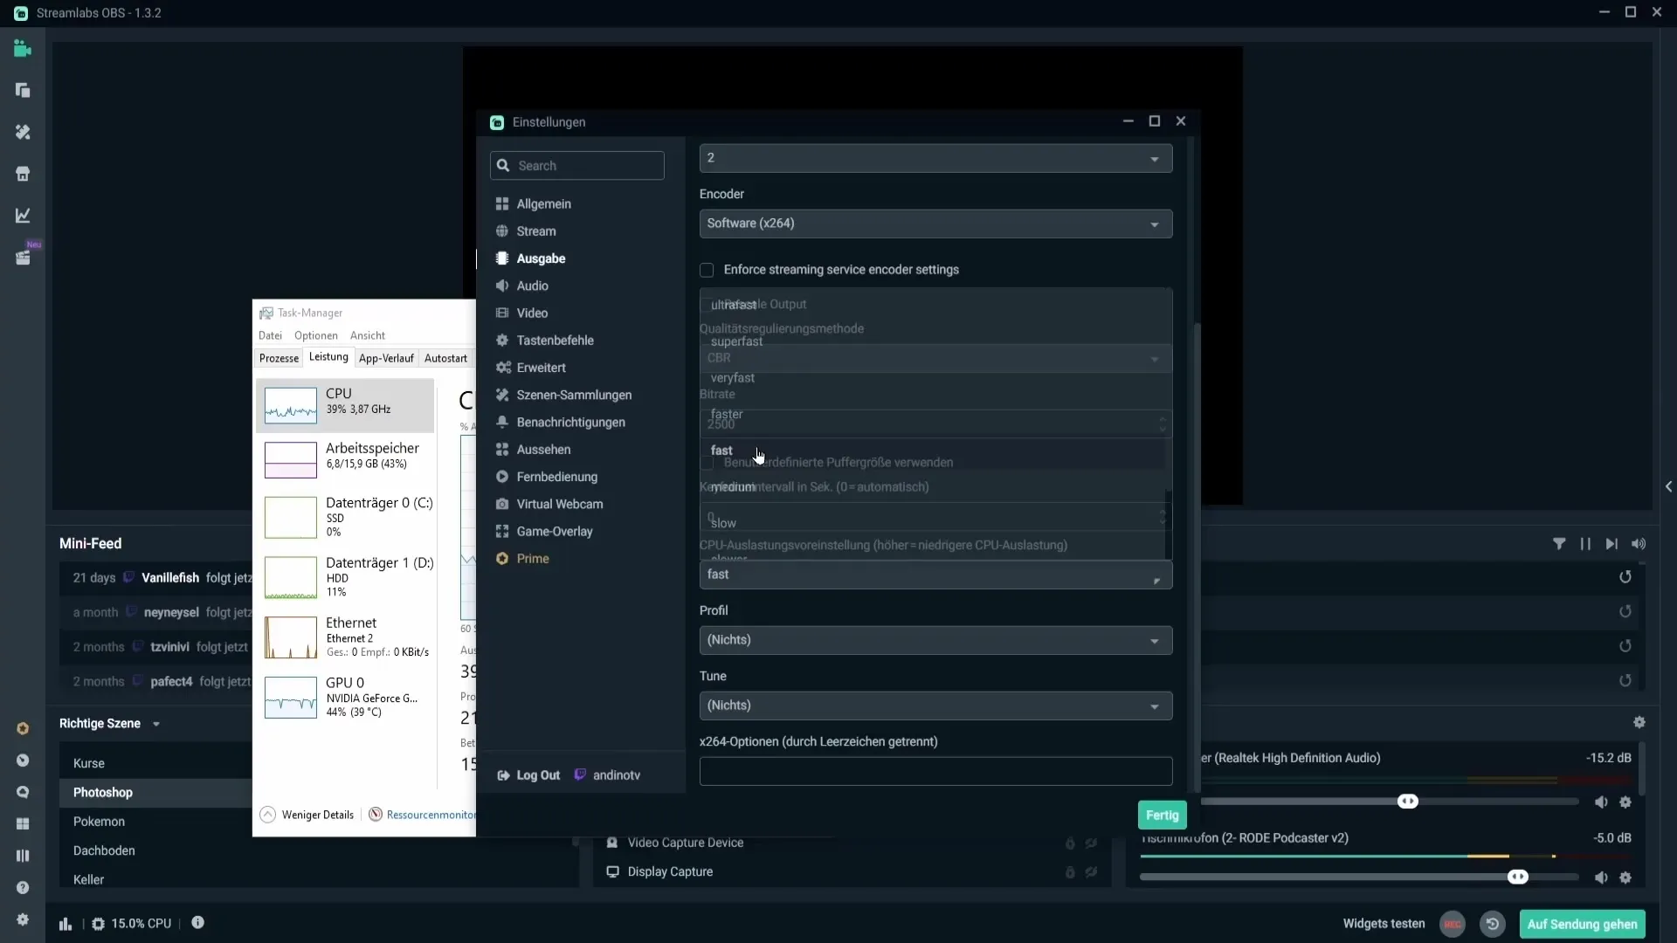1677x943 pixels.
Task: Open the layout grid icon in sidebar
Action: tap(23, 823)
